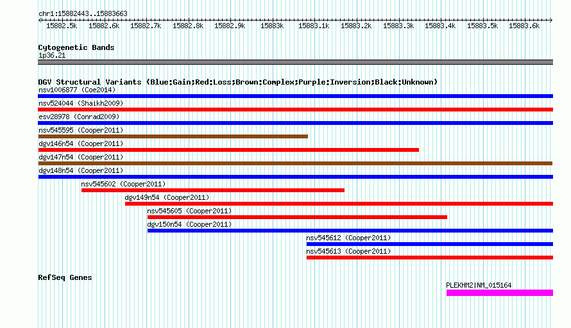
Task: Open the nsv545595 (Cooper2011) label
Action: coord(81,130)
